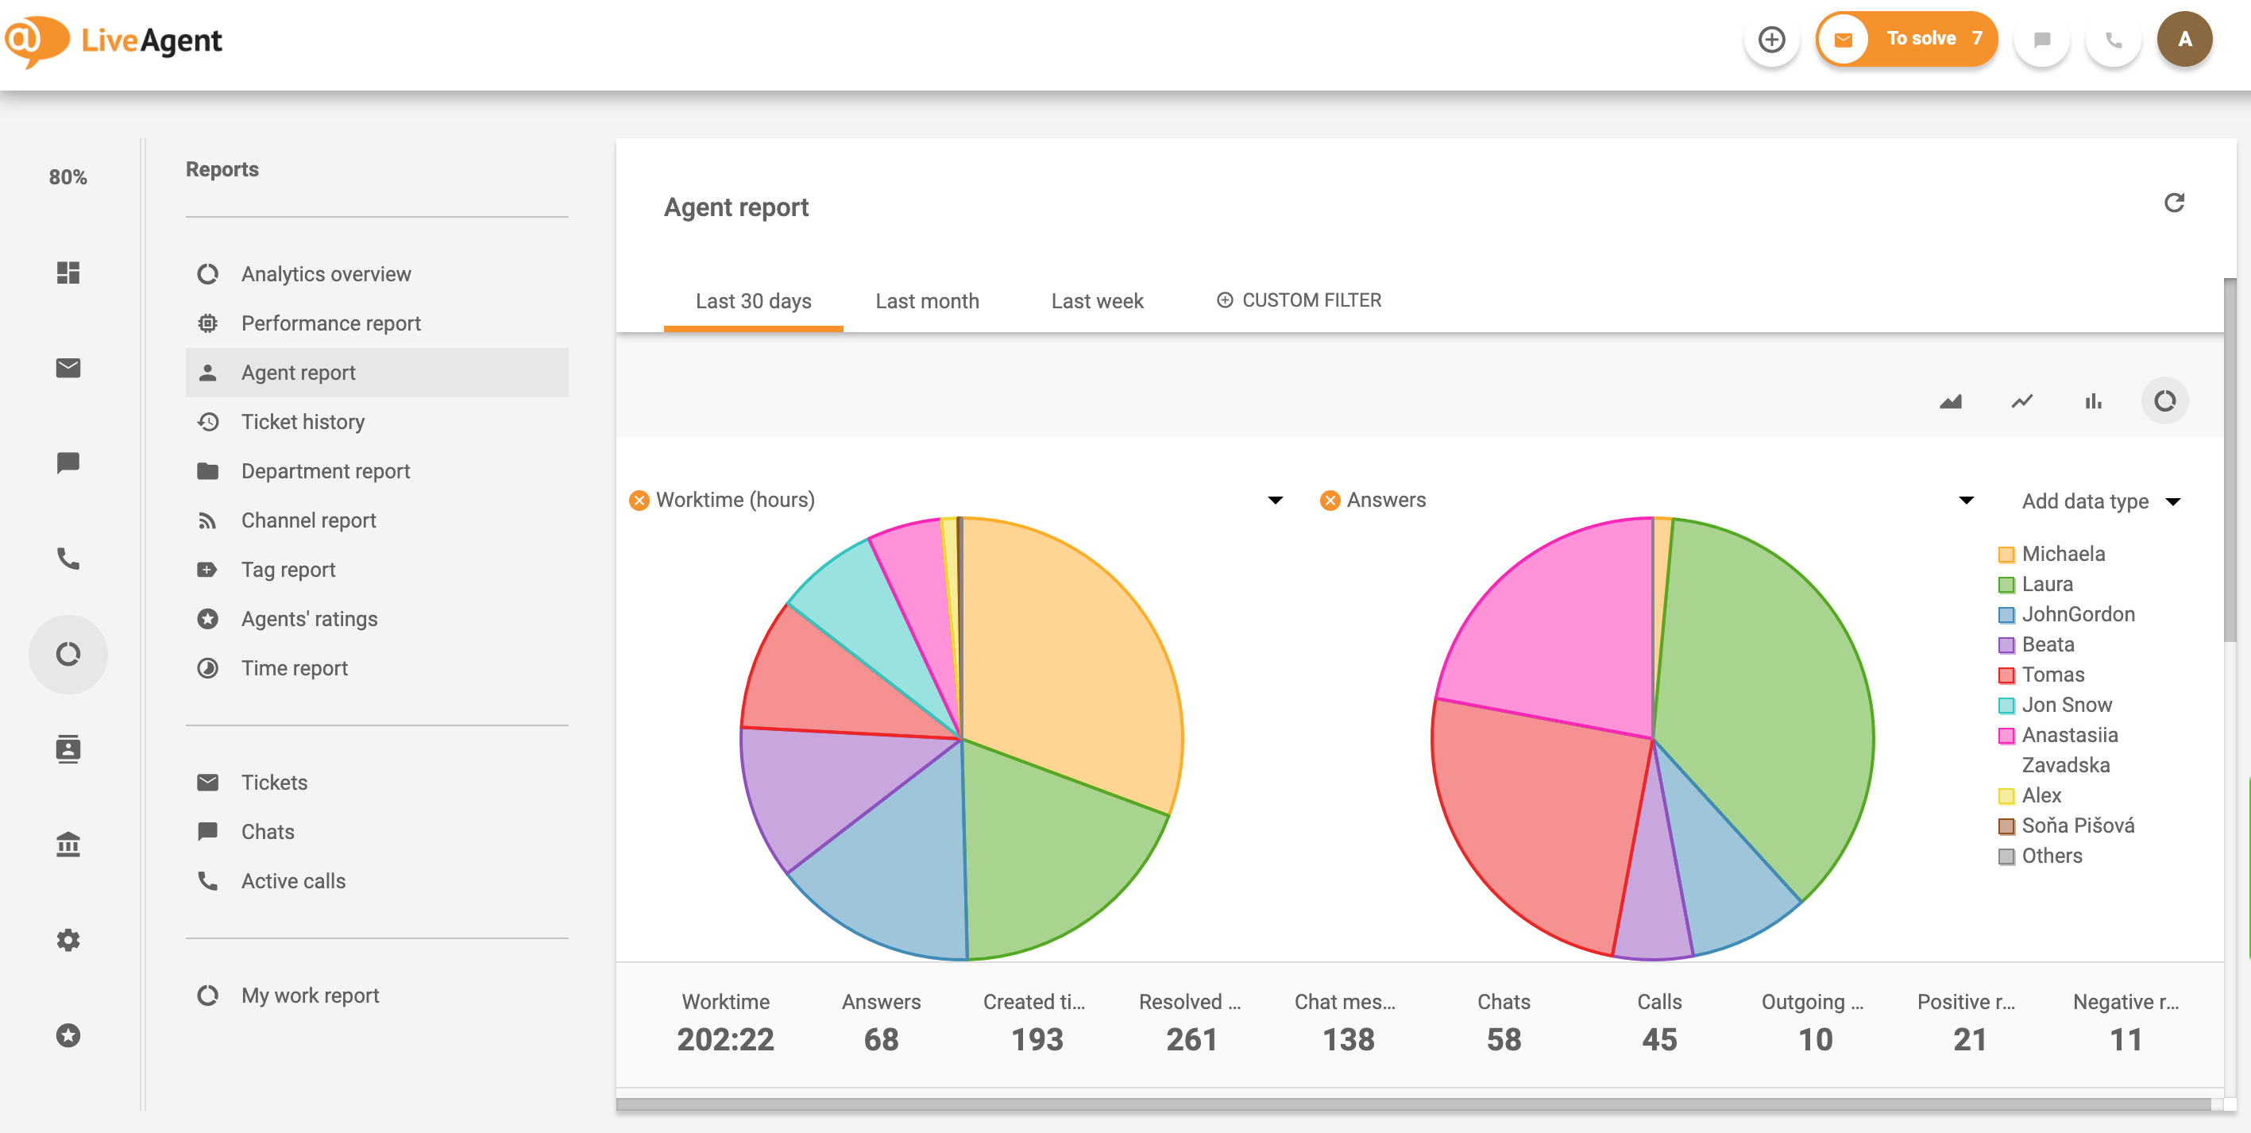Add a custom filter
The height and width of the screenshot is (1133, 2251).
pyautogui.click(x=1299, y=300)
